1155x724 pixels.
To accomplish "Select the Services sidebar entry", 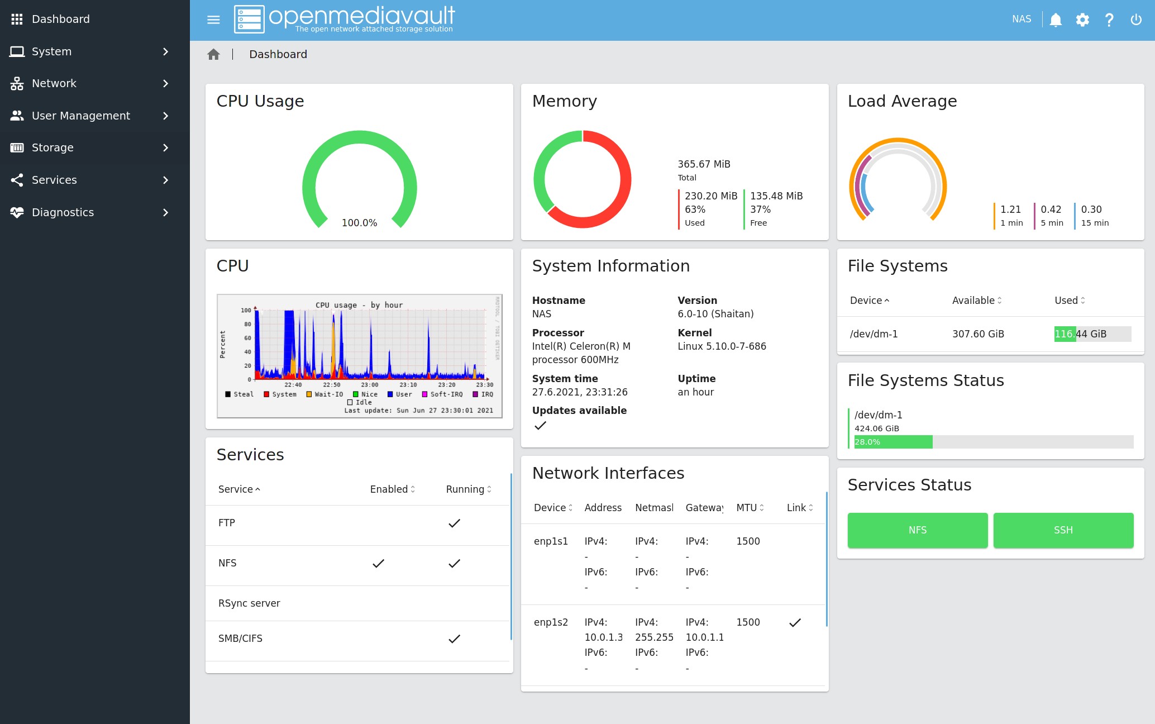I will (x=54, y=180).
